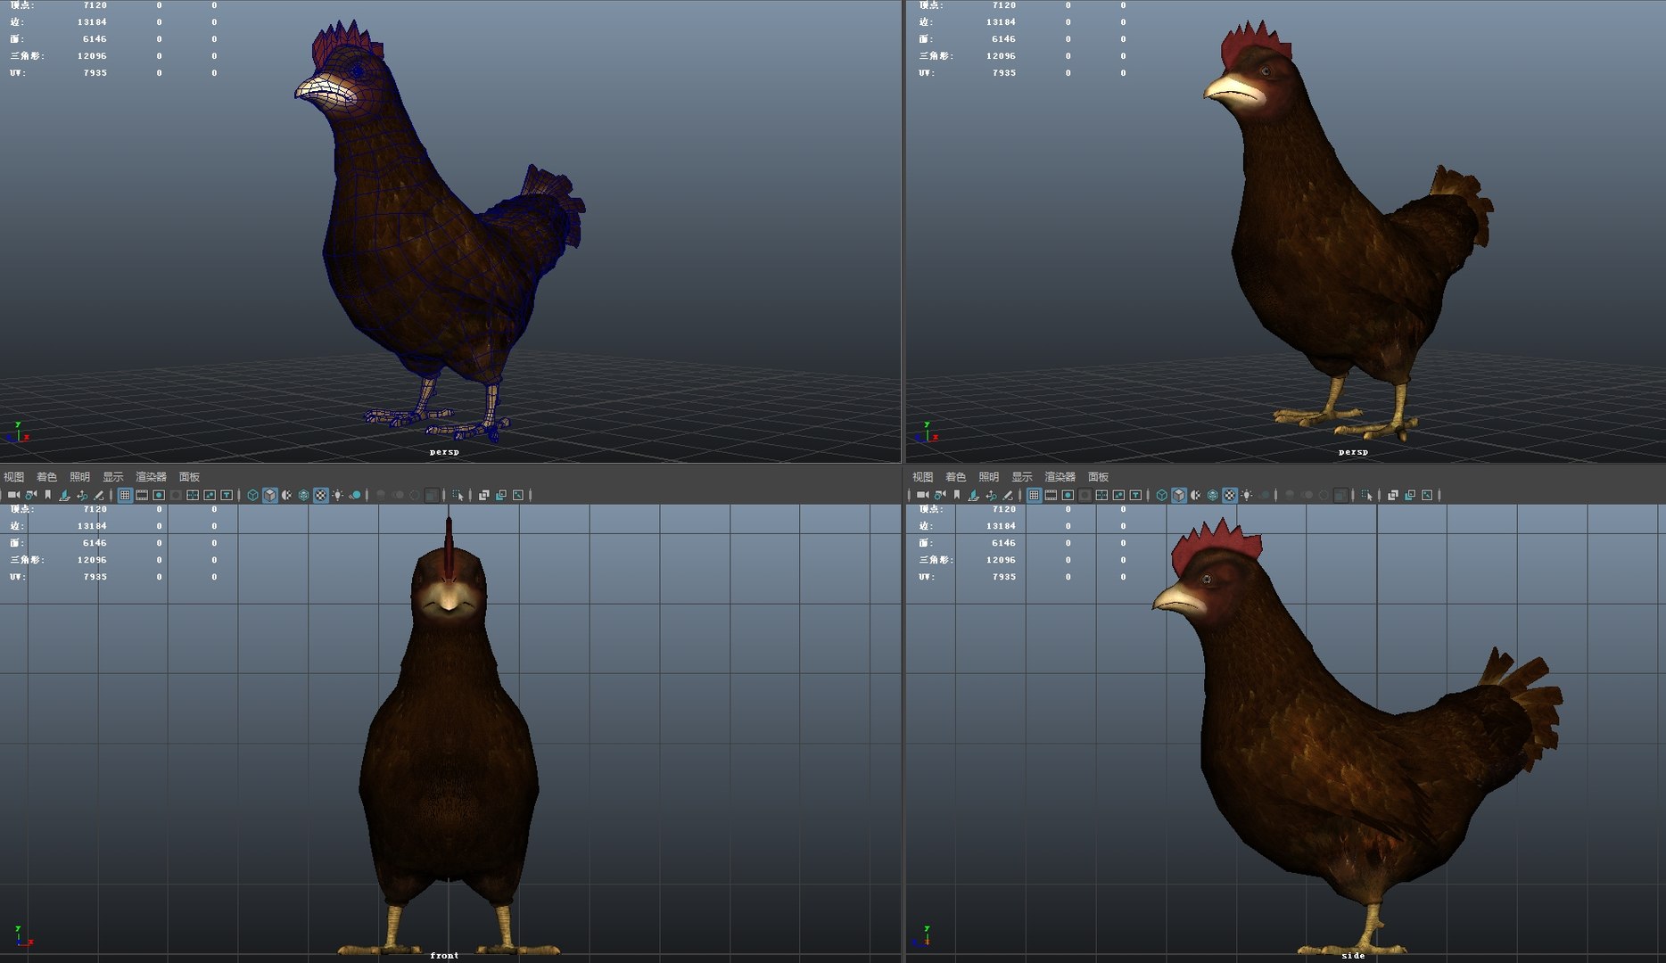This screenshot has height=963, width=1666.
Task: Click the Bookmarks icon in side view panel
Action: point(957,495)
